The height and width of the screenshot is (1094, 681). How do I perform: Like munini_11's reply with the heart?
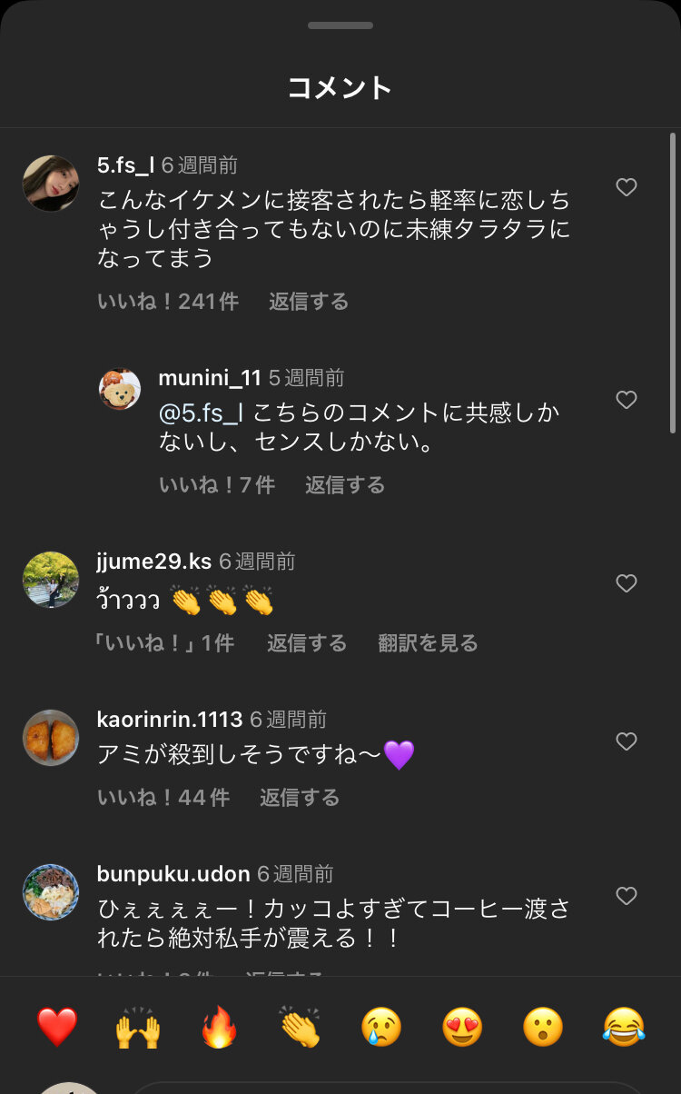tap(627, 400)
